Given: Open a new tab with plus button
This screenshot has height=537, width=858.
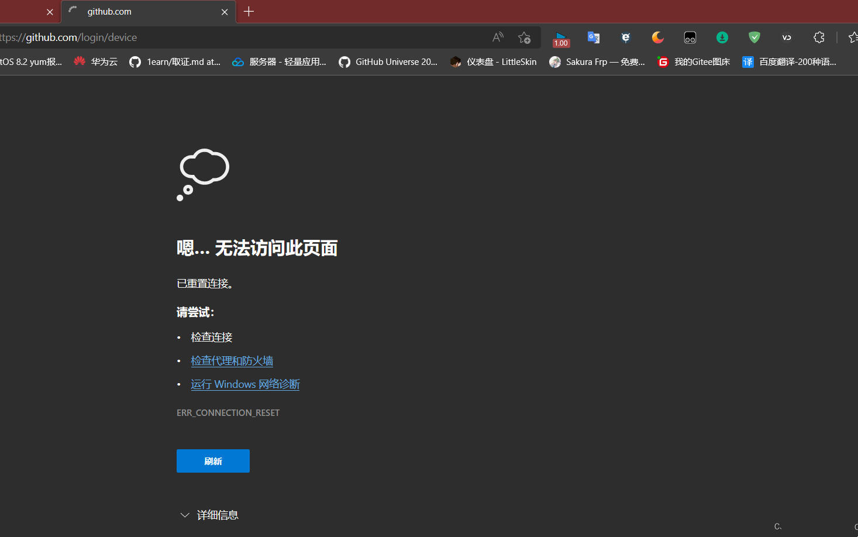Looking at the screenshot, I should 249,12.
